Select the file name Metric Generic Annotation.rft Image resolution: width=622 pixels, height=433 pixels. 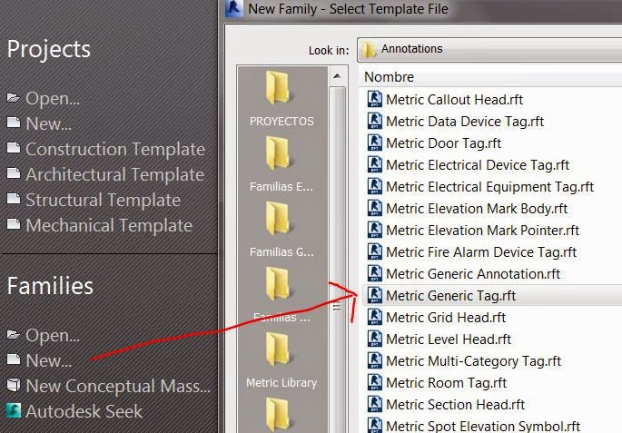[x=473, y=274]
